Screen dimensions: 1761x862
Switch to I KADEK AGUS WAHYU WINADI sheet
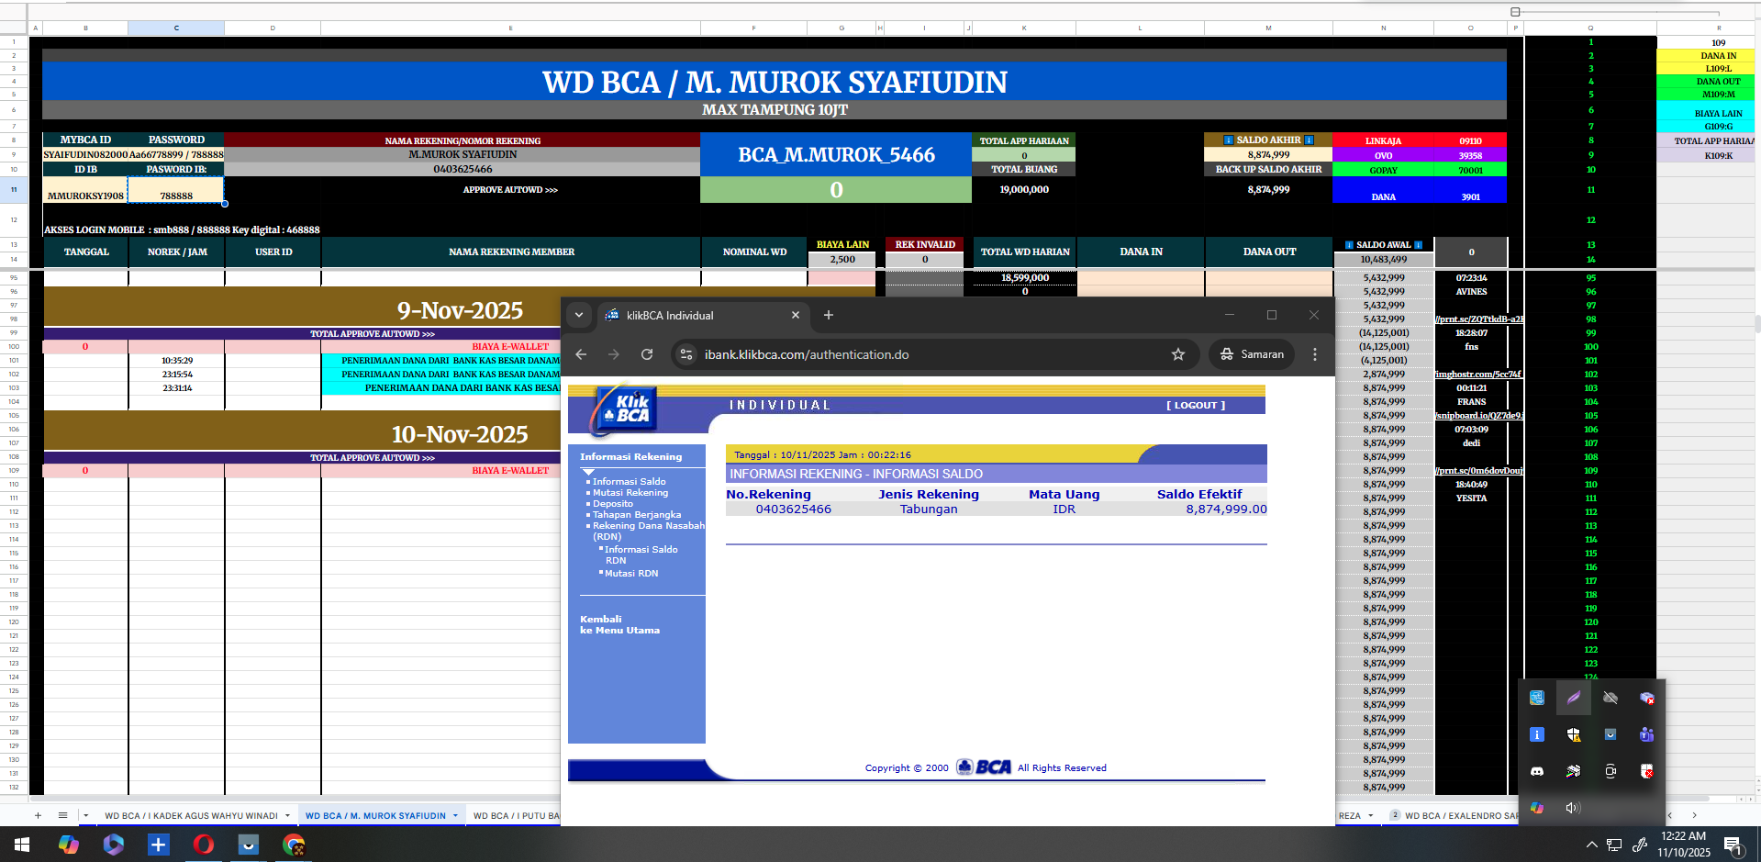191,815
